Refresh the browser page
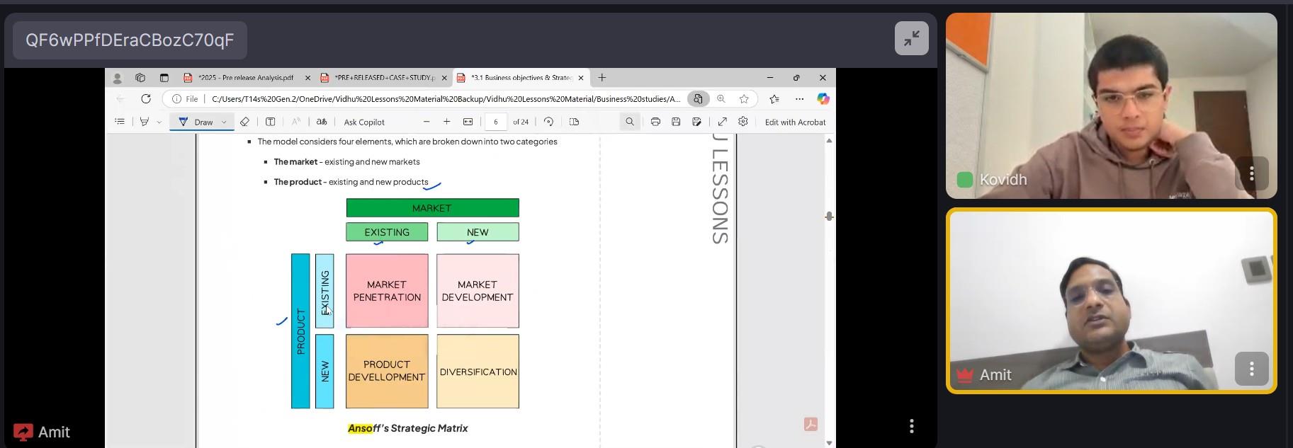 coord(146,99)
